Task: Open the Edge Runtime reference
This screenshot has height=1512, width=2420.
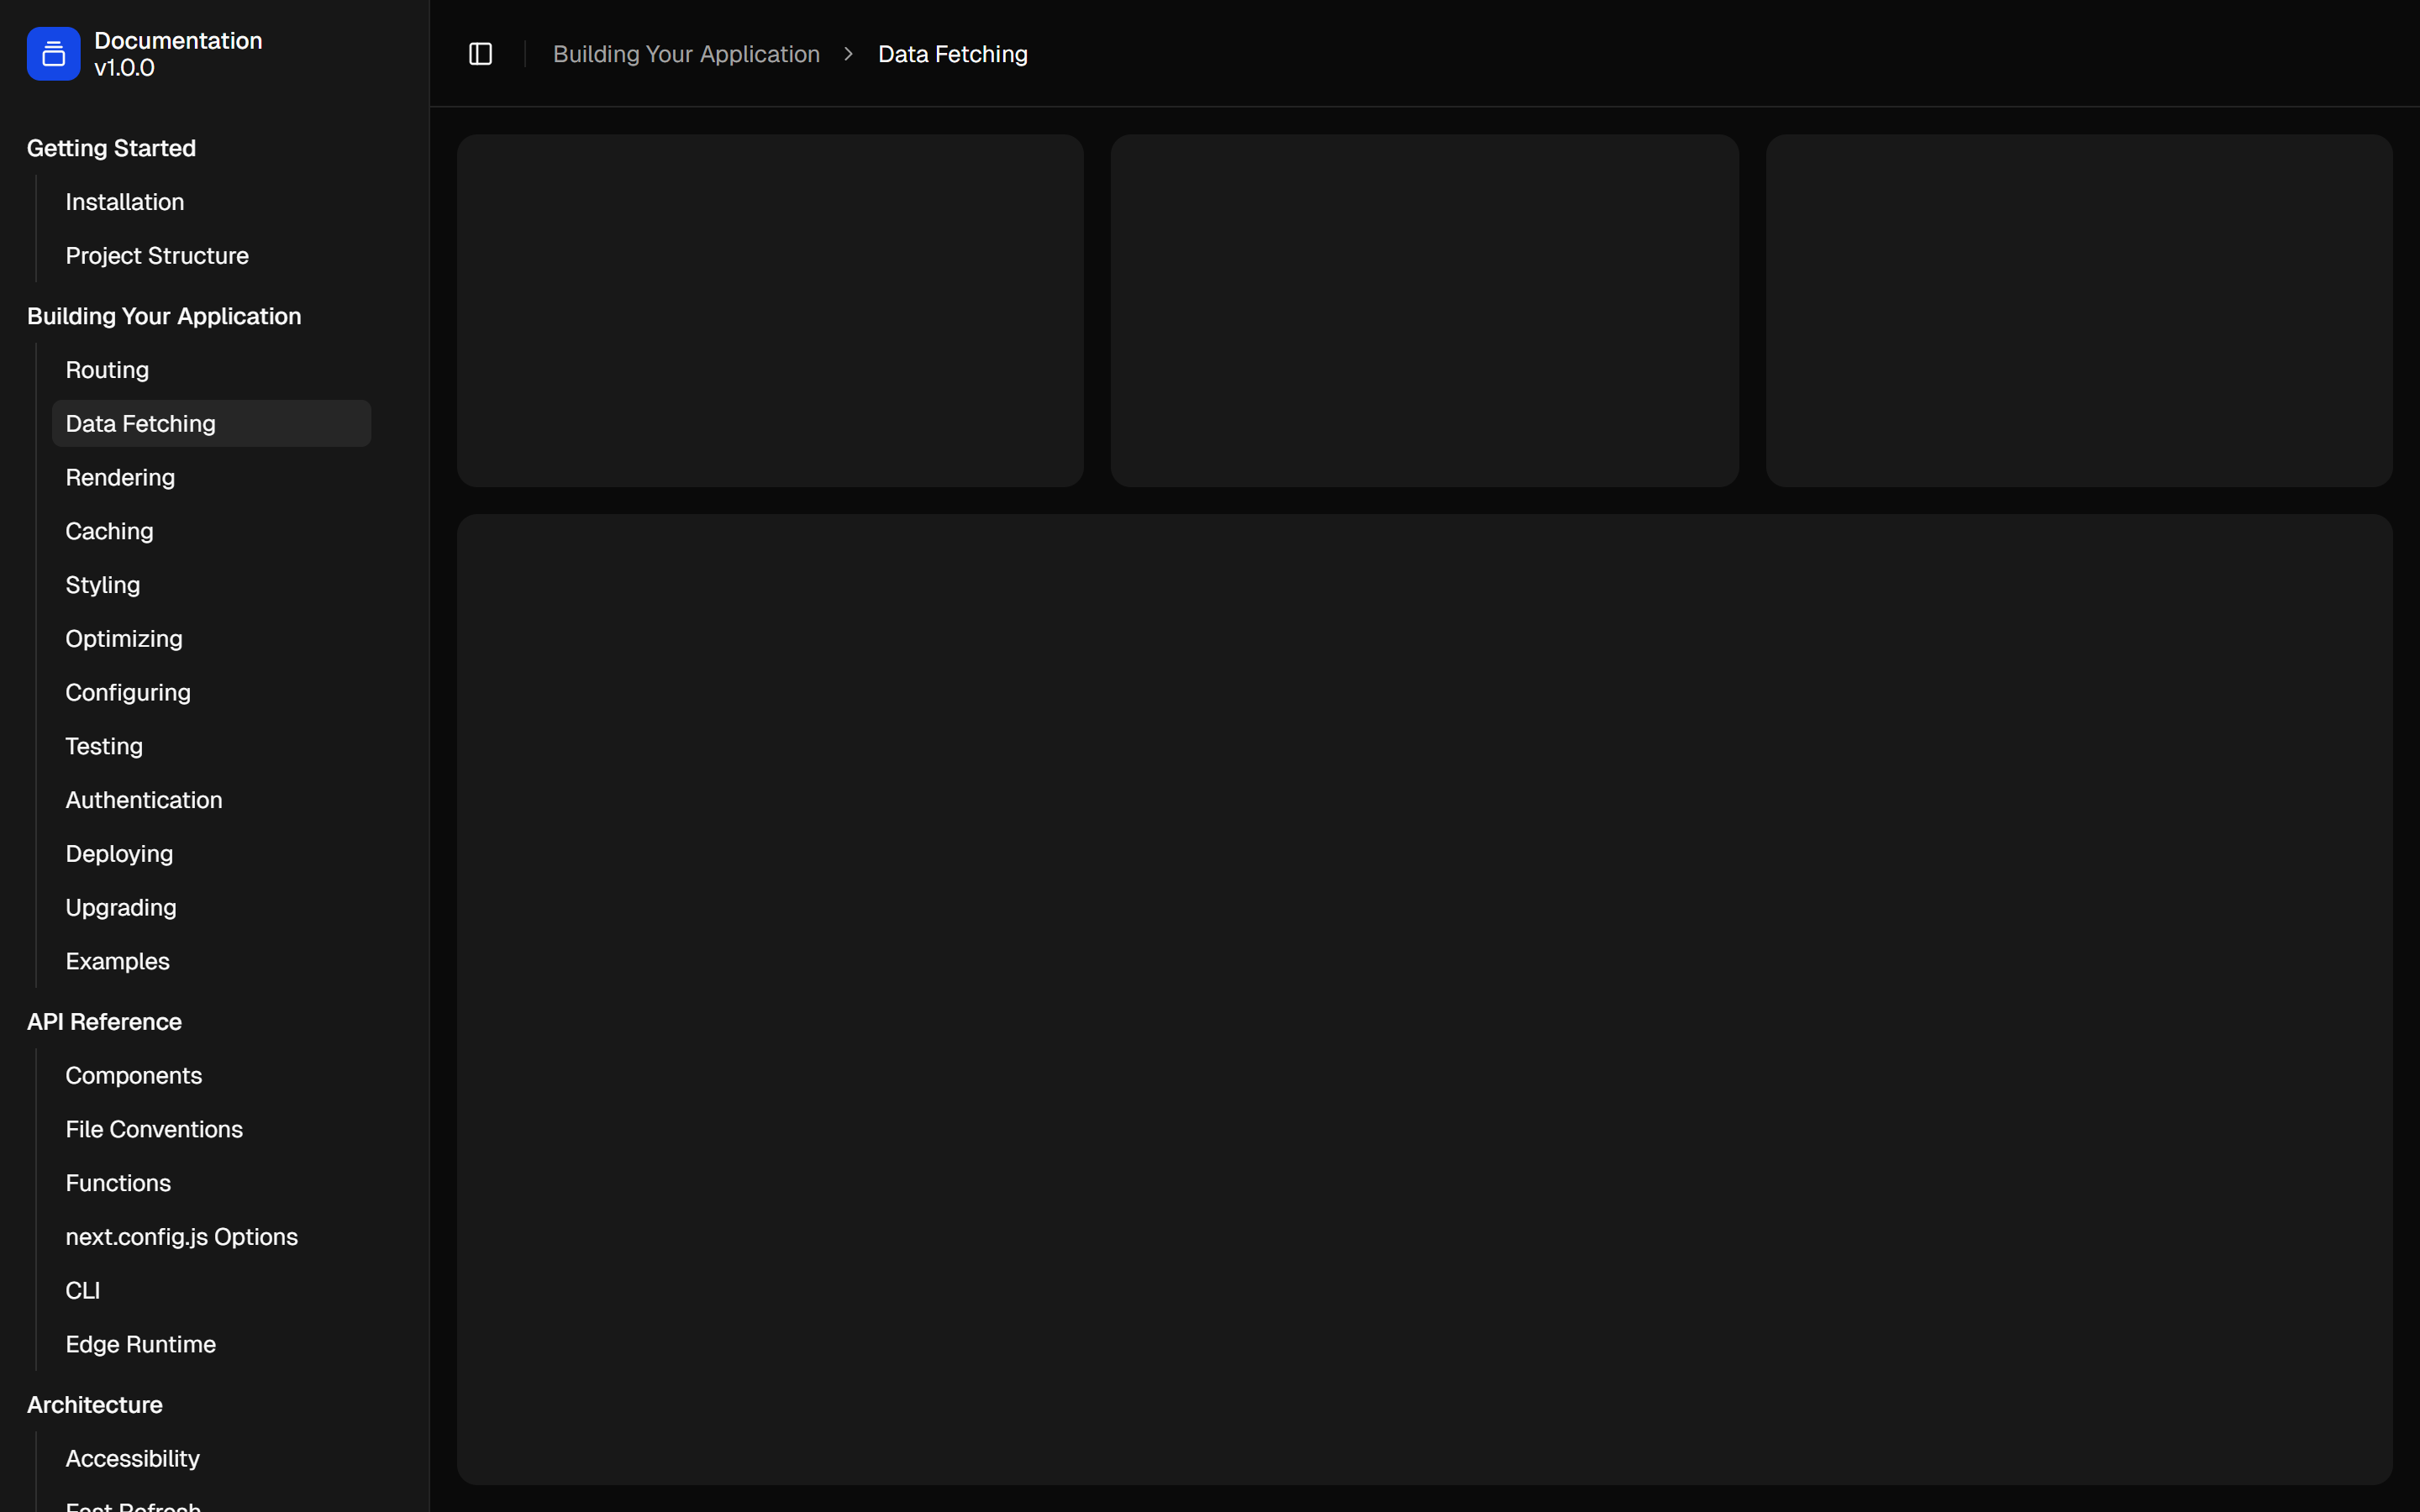Action: tap(141, 1344)
